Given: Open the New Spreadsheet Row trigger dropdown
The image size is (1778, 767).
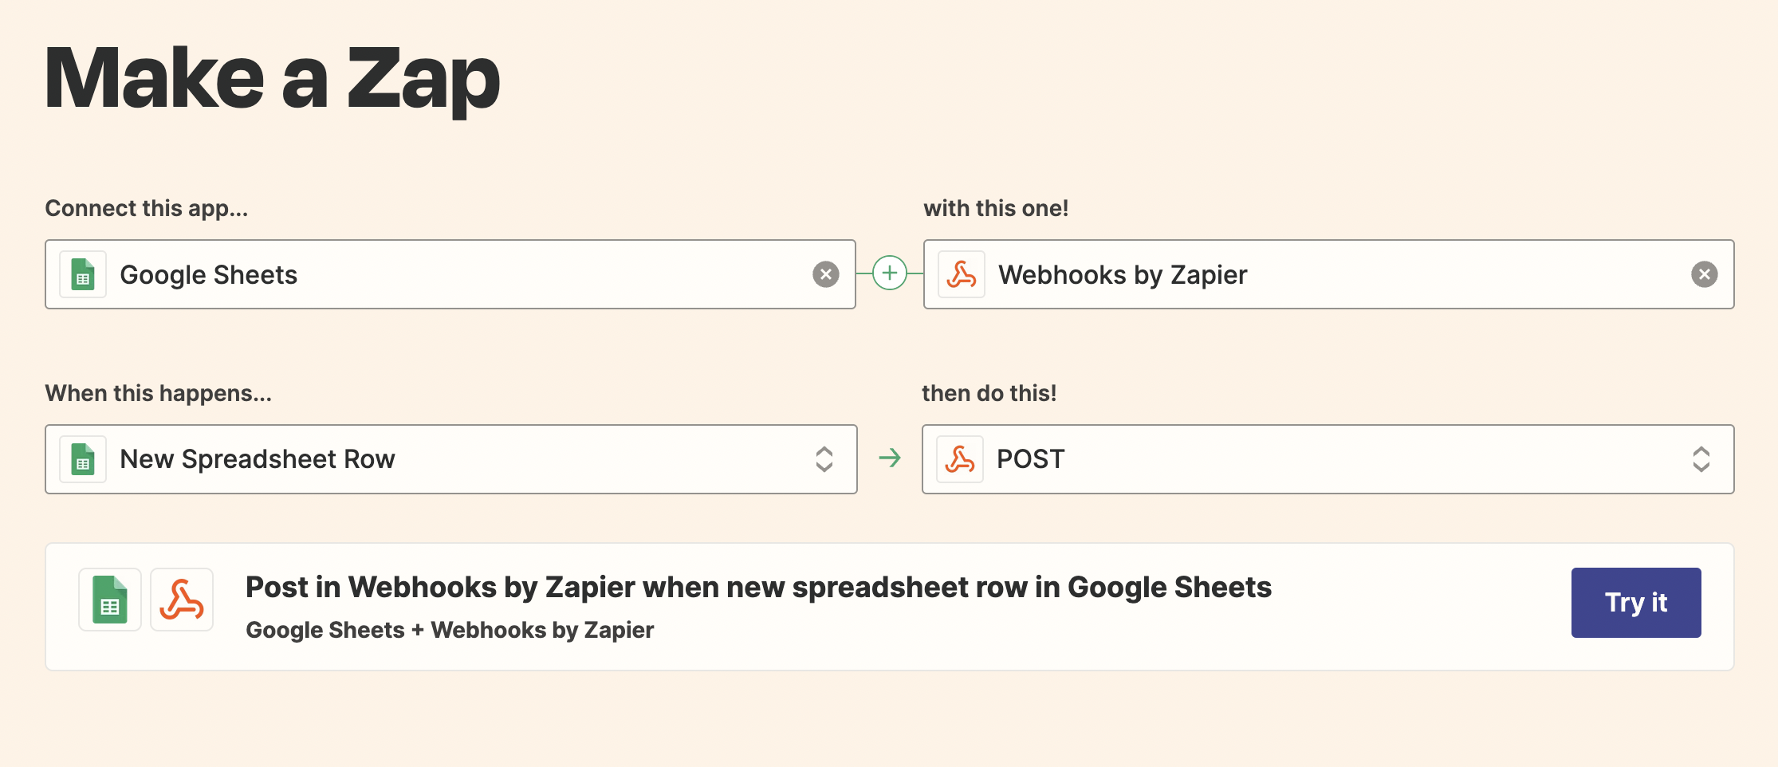Looking at the screenshot, I should 451,459.
